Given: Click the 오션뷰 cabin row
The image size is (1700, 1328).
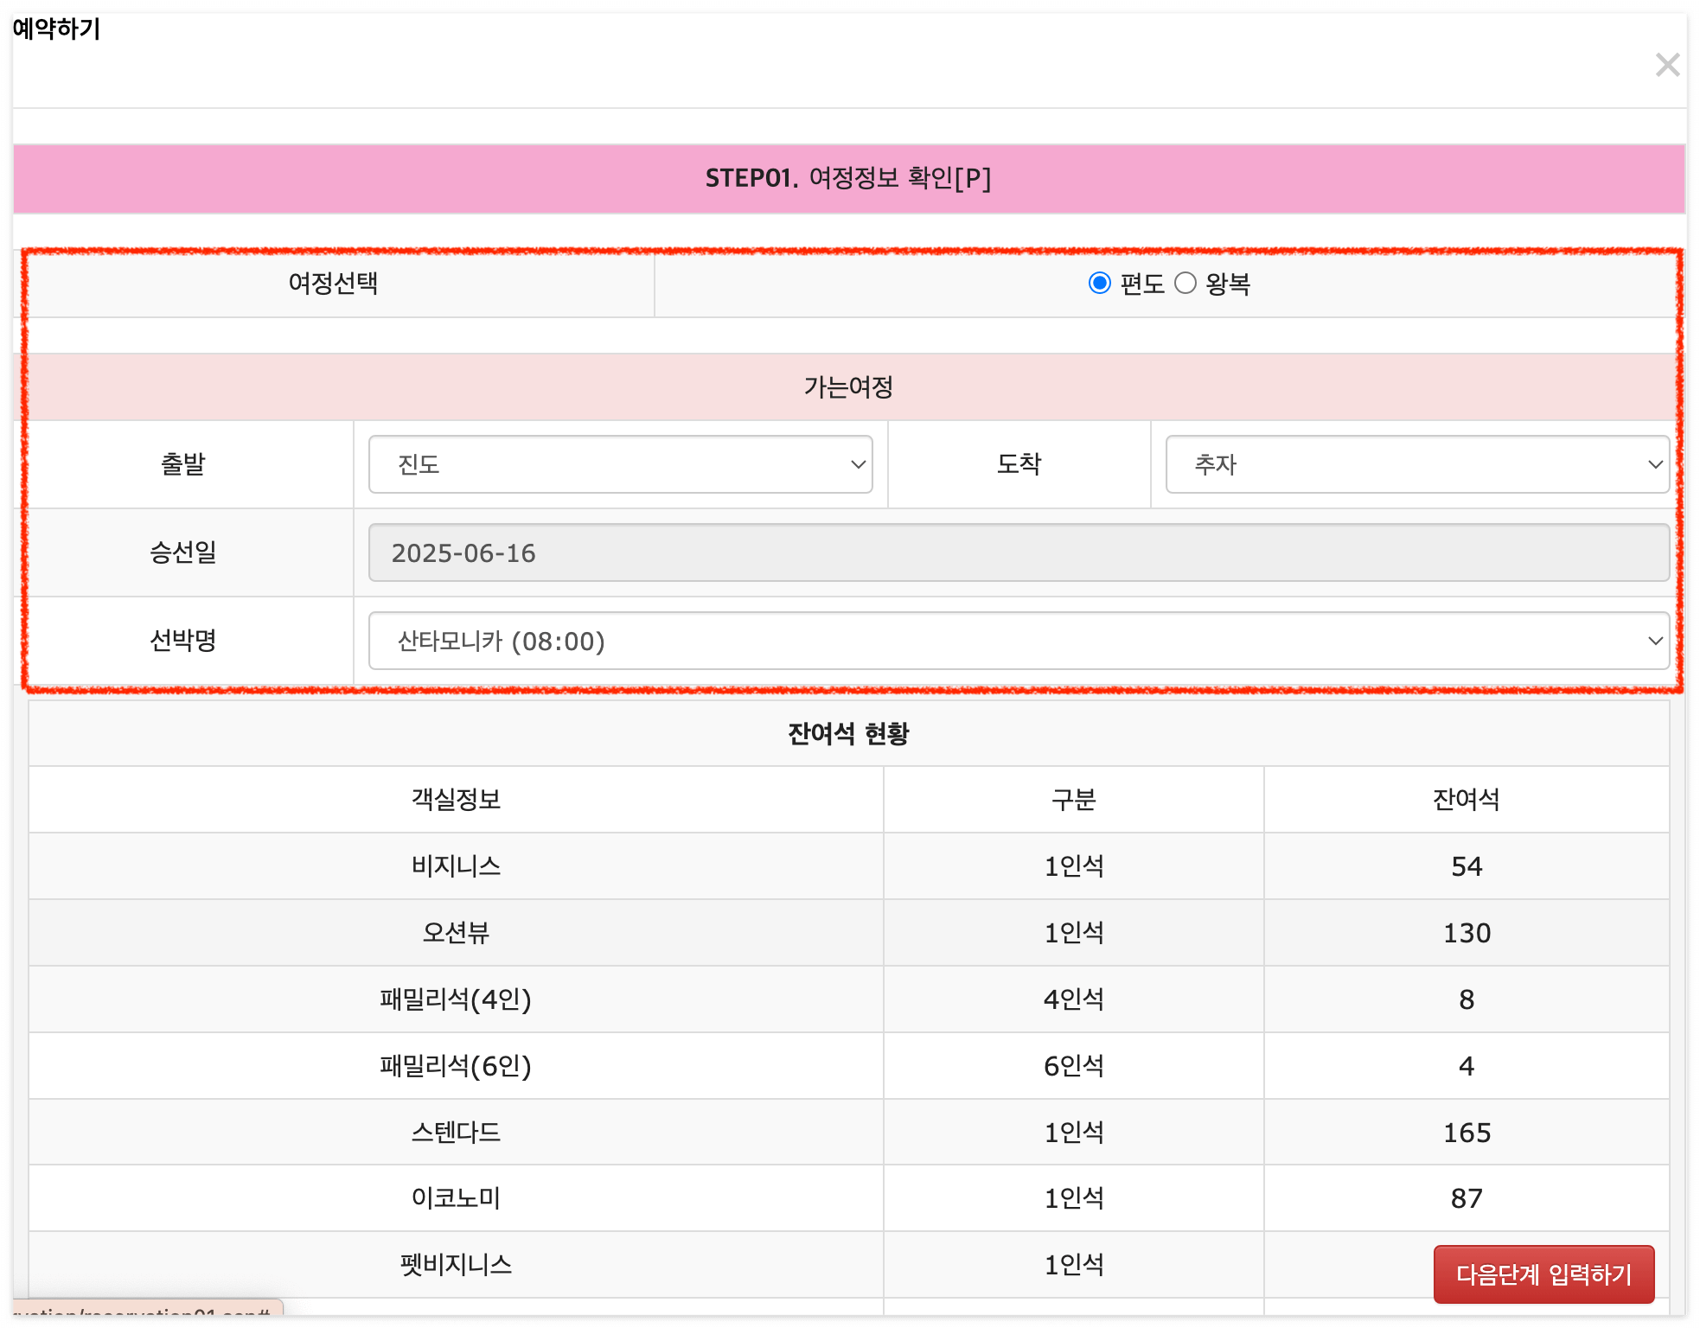Looking at the screenshot, I should pos(456,933).
